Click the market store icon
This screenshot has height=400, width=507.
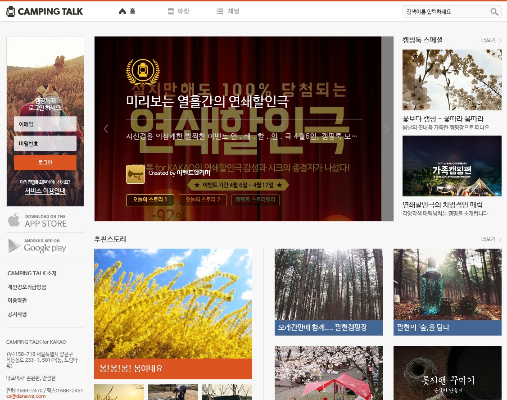click(x=171, y=11)
